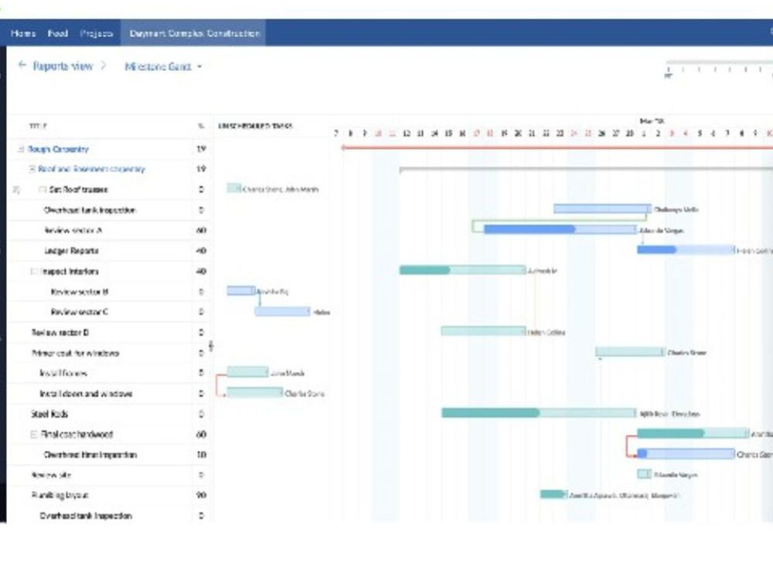Click the percent column header
Screen dimensions: 773x579
pos(201,126)
